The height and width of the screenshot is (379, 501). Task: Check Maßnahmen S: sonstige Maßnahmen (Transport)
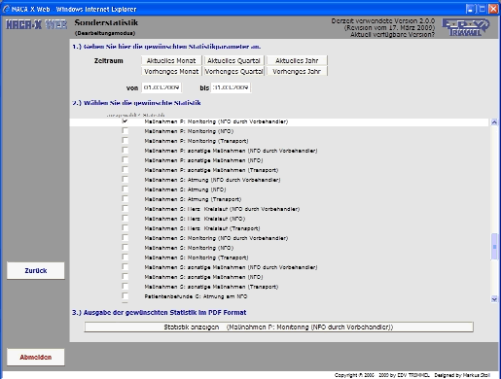[125, 287]
